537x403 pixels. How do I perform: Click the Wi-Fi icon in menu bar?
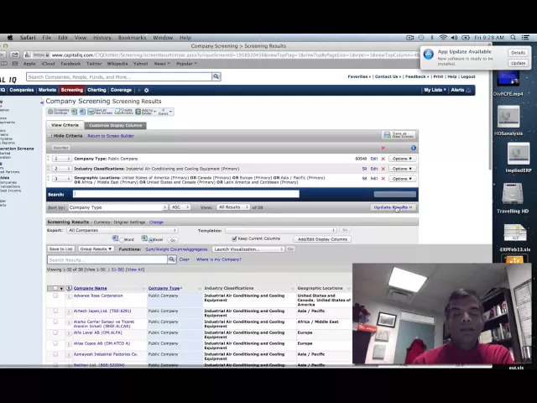[x=443, y=38]
